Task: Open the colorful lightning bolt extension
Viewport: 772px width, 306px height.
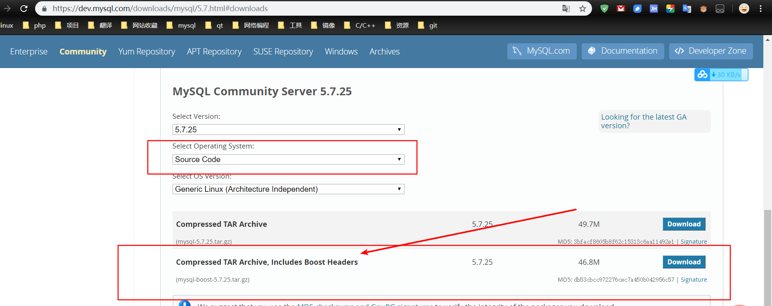Action: click(670, 8)
